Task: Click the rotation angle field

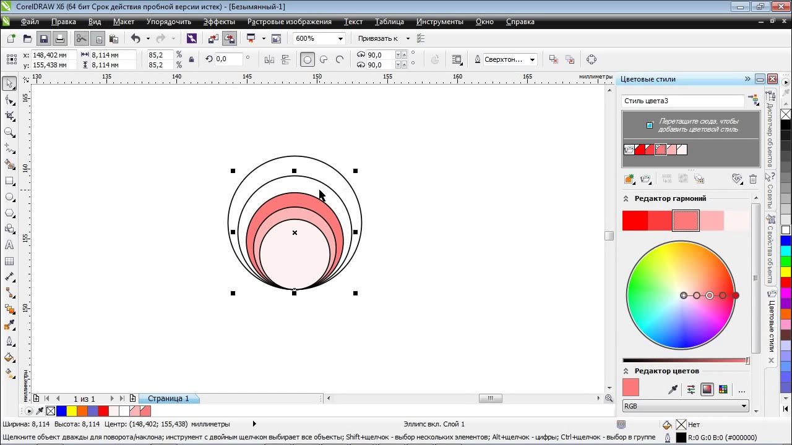Action: coord(230,59)
